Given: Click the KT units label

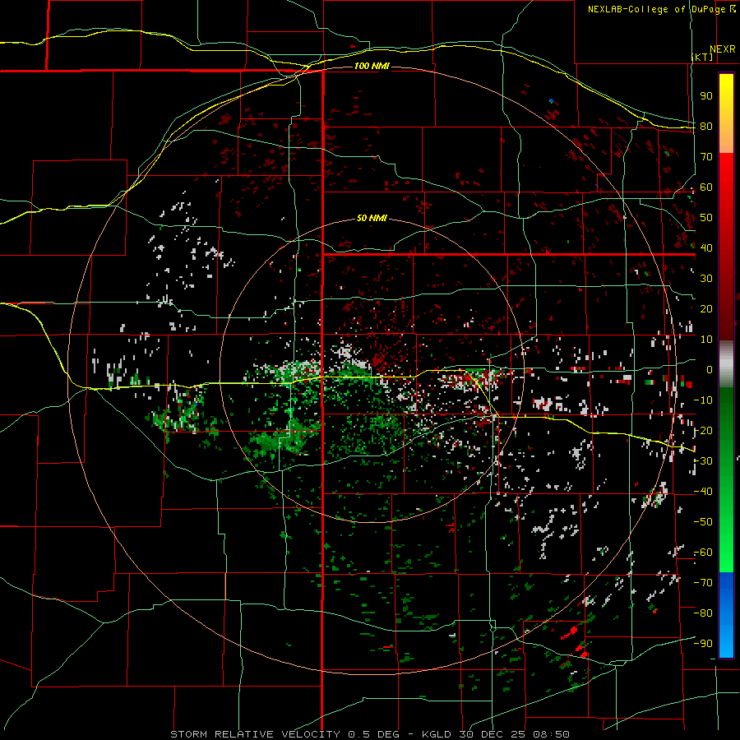Looking at the screenshot, I should 703,57.
